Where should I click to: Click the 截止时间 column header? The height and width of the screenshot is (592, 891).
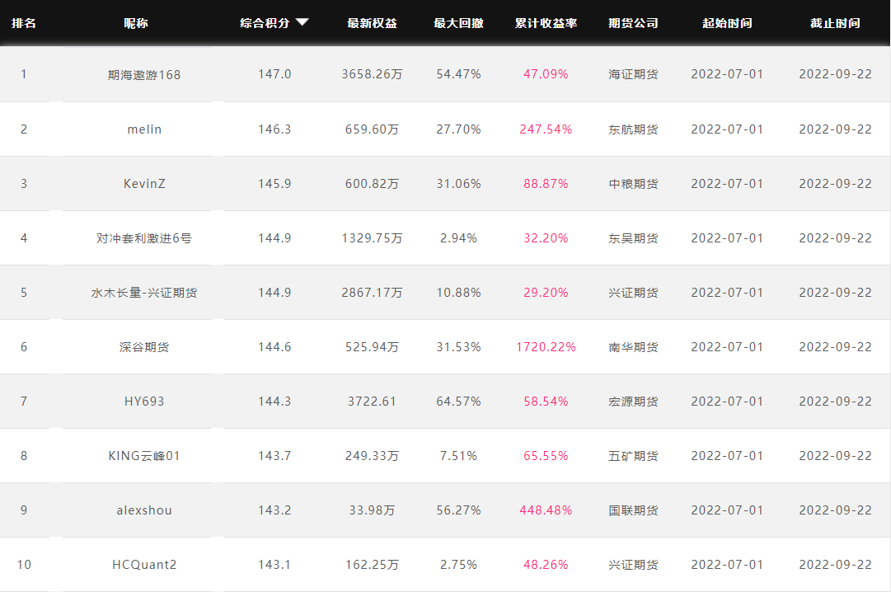pyautogui.click(x=835, y=23)
